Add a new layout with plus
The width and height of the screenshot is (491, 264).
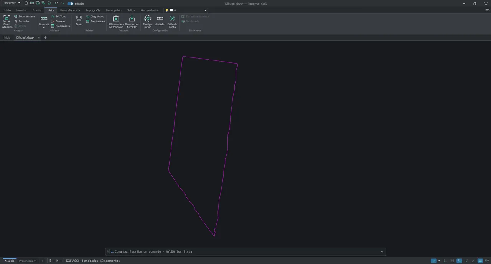(x=42, y=261)
